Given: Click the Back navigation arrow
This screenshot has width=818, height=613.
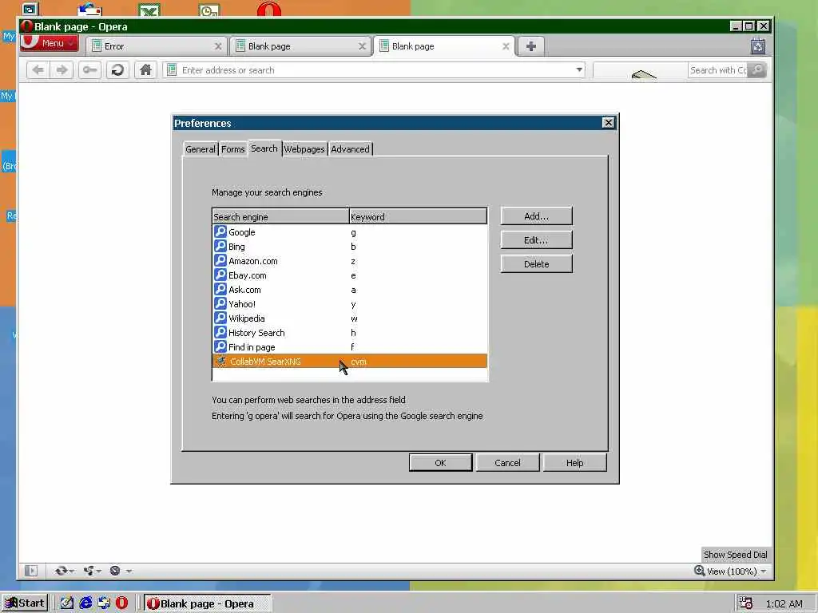Looking at the screenshot, I should click(38, 70).
